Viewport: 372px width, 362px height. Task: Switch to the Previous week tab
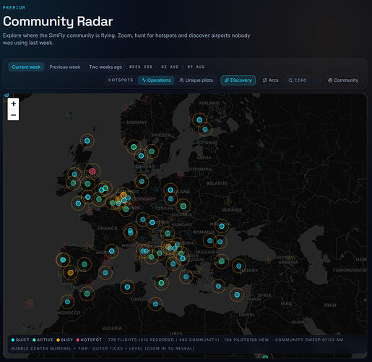(x=65, y=67)
